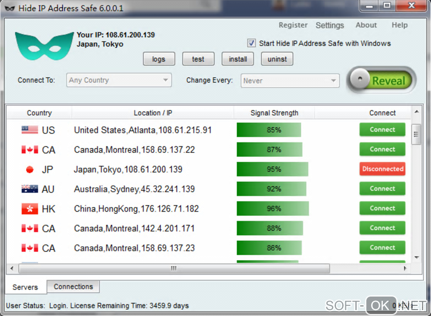This screenshot has height=316, width=431.
Task: Open the About menu
Action: [x=366, y=25]
